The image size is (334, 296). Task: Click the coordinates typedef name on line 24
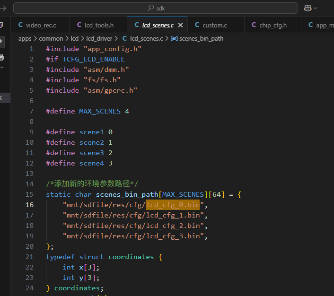[x=77, y=288]
